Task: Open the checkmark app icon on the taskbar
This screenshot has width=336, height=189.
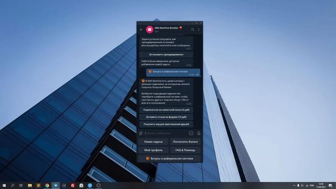Action: coord(64,185)
